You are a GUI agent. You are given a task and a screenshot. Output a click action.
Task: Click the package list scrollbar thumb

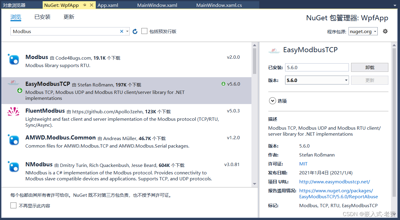pyautogui.click(x=254, y=61)
